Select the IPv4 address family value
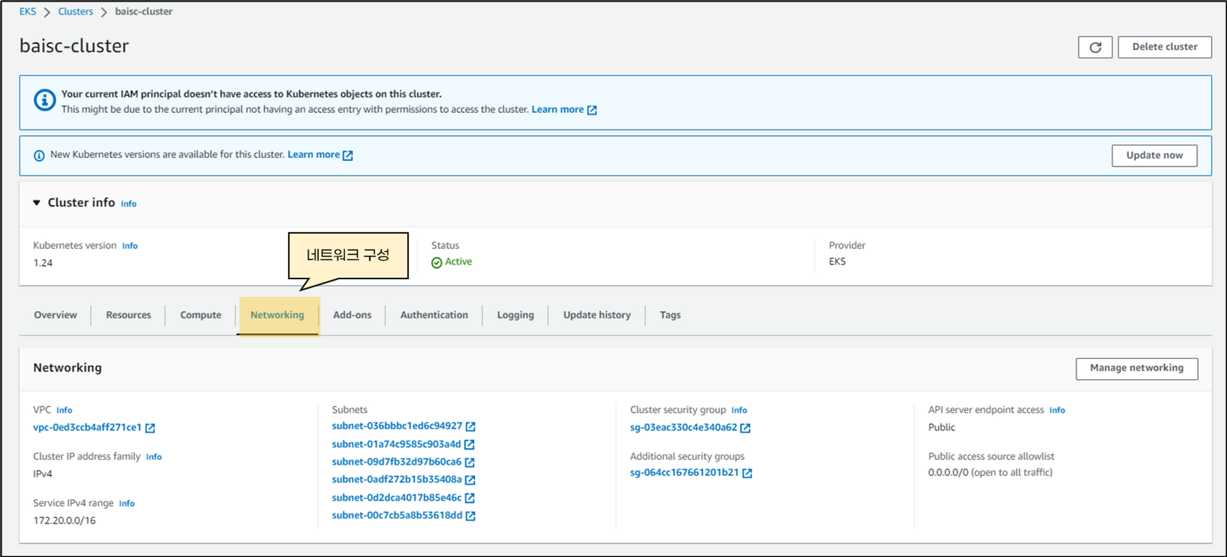 tap(43, 474)
